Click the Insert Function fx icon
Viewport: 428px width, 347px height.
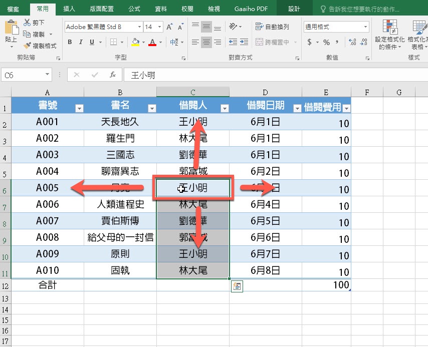pos(113,75)
